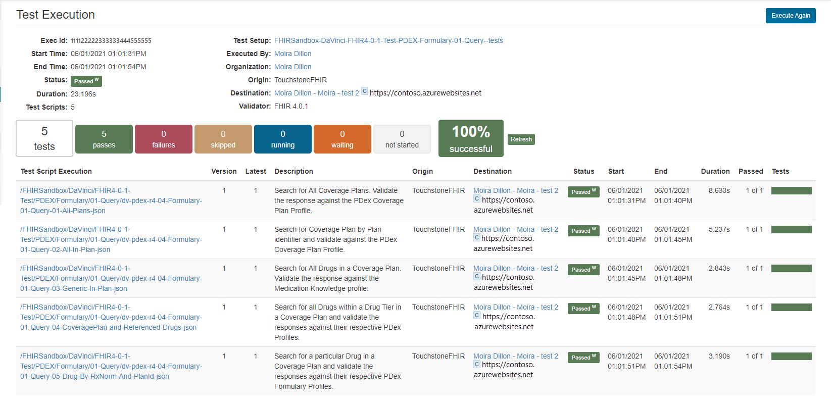Click the green progress bar in the All-Plans row

click(x=792, y=191)
